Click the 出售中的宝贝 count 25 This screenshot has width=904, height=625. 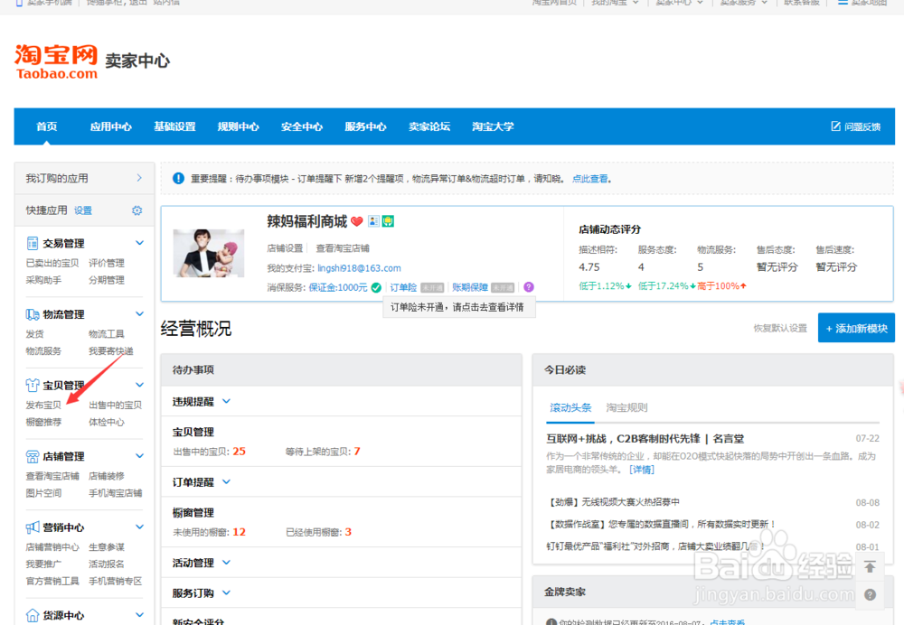coord(240,451)
